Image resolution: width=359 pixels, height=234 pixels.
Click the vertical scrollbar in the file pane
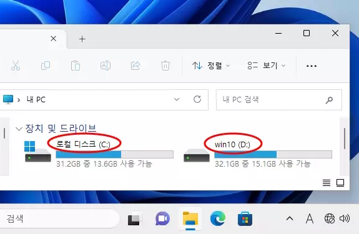click(345, 139)
